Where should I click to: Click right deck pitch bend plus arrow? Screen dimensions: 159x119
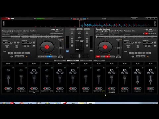point(120,57)
